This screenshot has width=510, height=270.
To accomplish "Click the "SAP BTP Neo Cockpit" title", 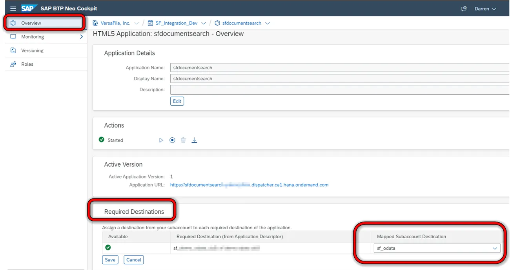I will [x=69, y=9].
